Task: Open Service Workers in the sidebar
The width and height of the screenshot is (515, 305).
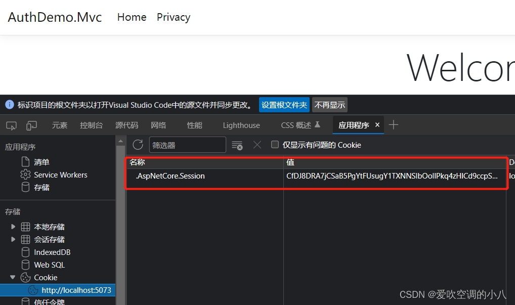Action: [x=60, y=175]
